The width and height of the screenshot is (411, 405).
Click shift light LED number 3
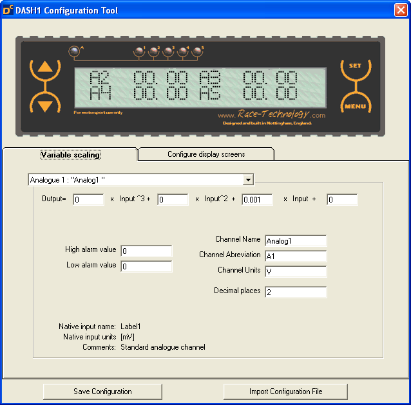point(168,51)
